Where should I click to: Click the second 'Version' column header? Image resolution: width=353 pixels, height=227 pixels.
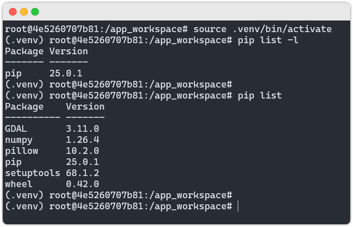click(85, 107)
